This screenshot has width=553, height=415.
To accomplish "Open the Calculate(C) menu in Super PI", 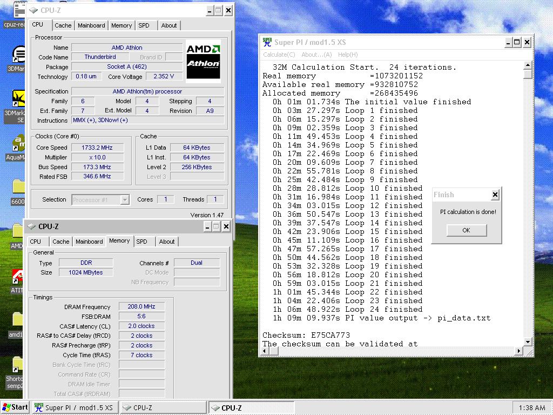I will tap(279, 55).
